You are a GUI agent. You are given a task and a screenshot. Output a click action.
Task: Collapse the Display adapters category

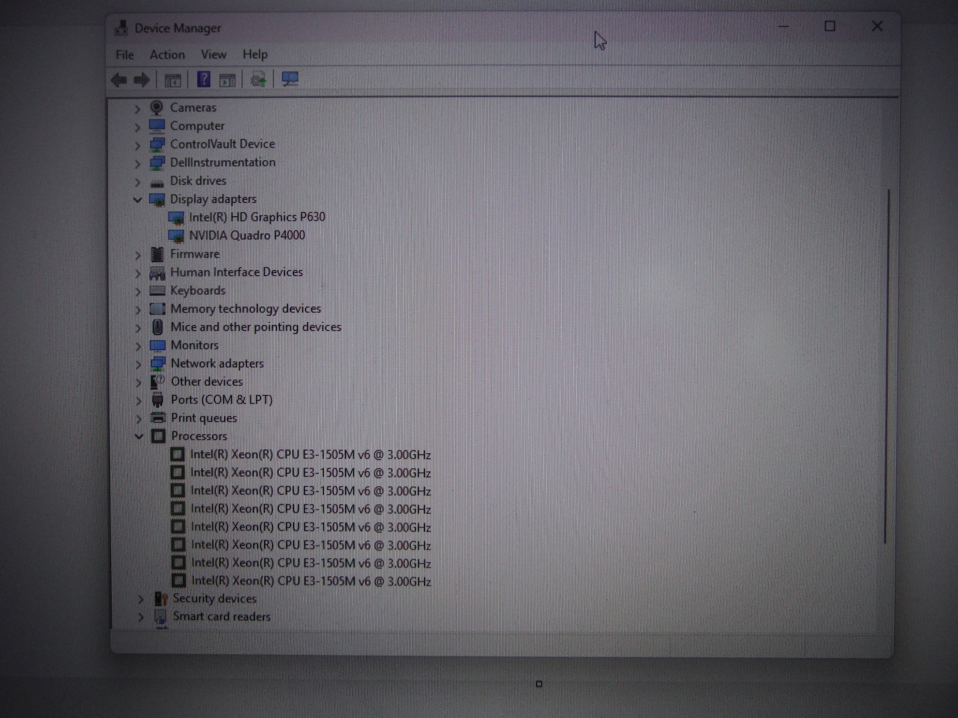click(x=137, y=200)
